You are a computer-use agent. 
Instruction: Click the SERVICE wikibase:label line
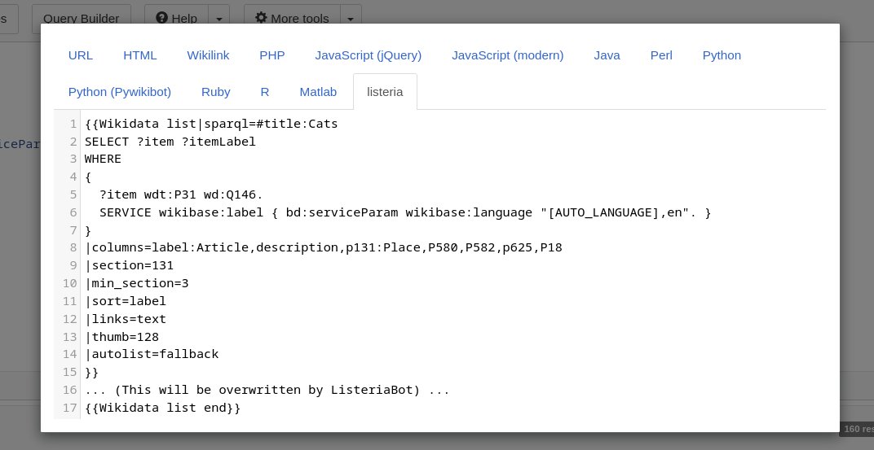click(x=405, y=212)
